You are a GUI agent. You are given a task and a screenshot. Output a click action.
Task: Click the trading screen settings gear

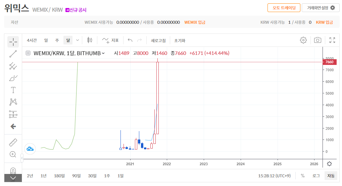333,8
